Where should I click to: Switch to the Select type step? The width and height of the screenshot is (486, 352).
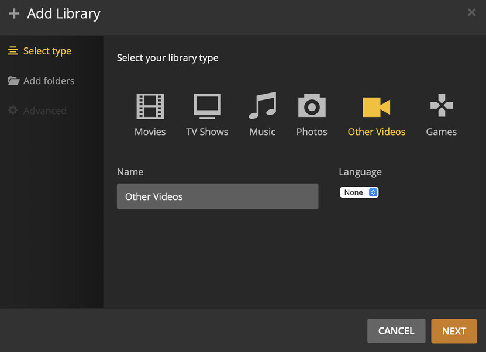(x=47, y=51)
